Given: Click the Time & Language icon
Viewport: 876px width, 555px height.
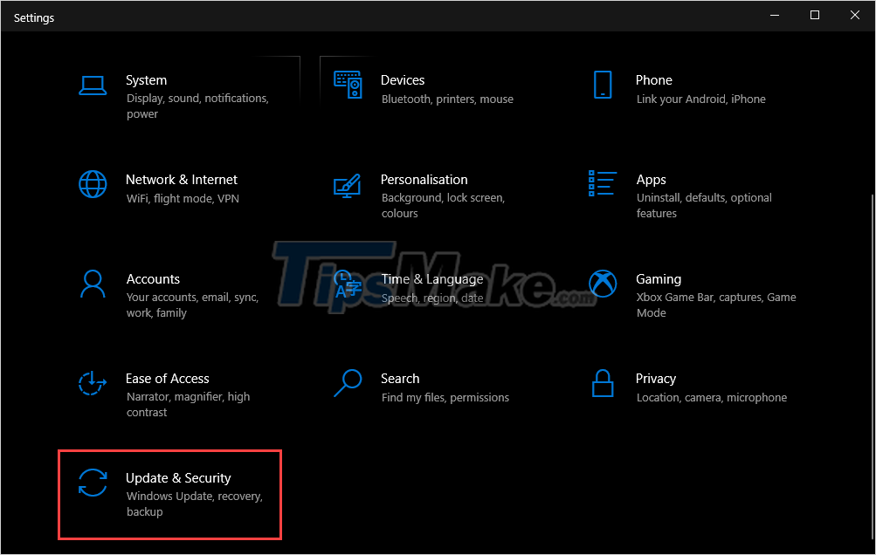Looking at the screenshot, I should coord(348,284).
